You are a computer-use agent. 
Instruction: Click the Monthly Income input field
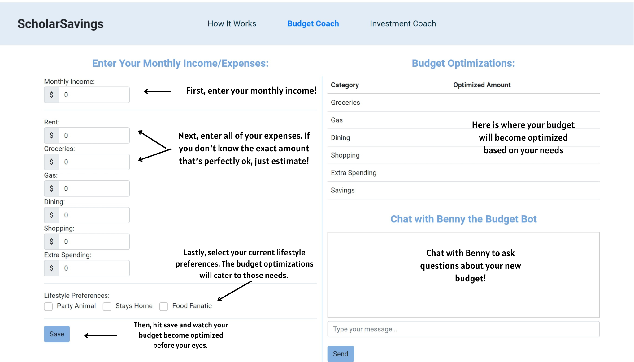pos(94,95)
